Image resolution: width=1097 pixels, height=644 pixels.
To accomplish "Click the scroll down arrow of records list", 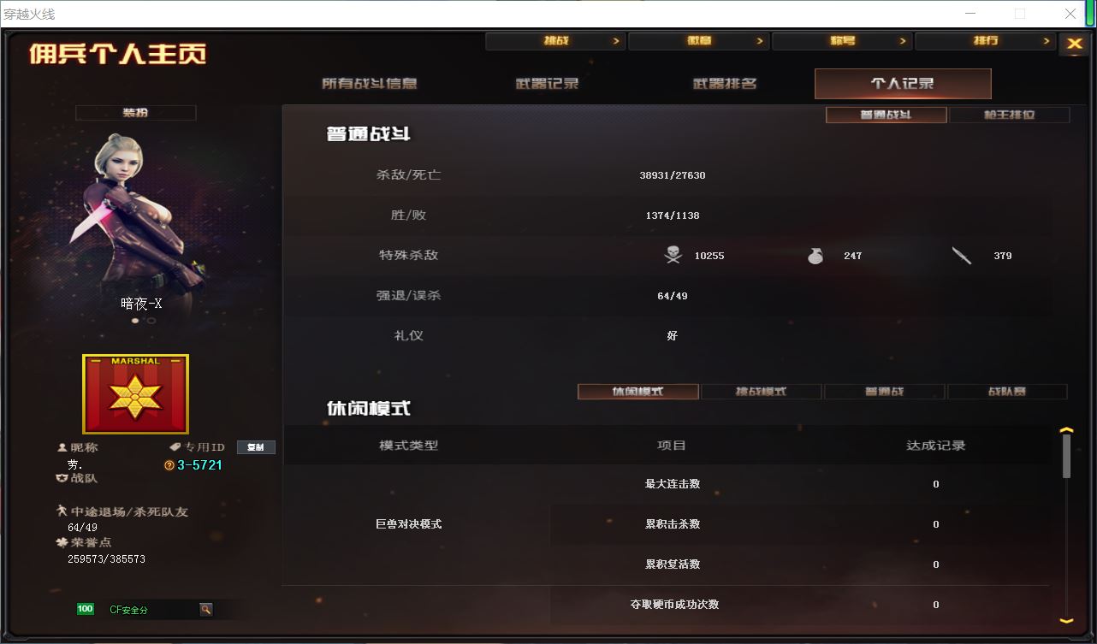I will click(x=1066, y=620).
